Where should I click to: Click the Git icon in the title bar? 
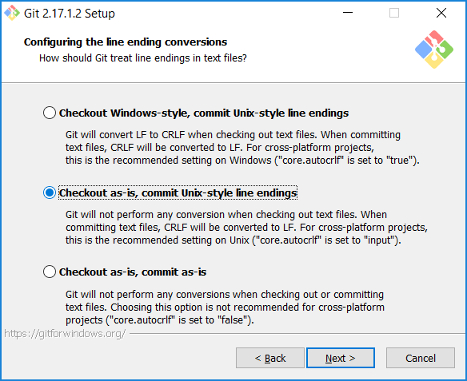click(12, 13)
